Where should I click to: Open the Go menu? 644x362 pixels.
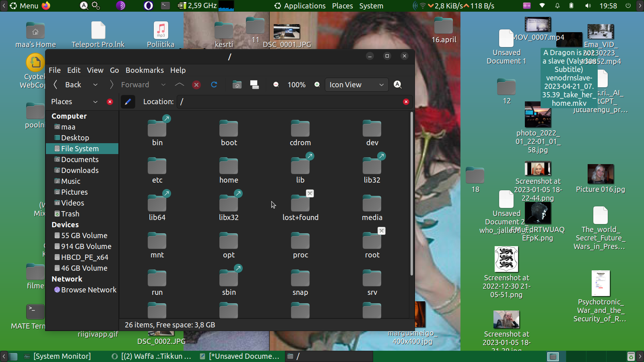coord(114,70)
